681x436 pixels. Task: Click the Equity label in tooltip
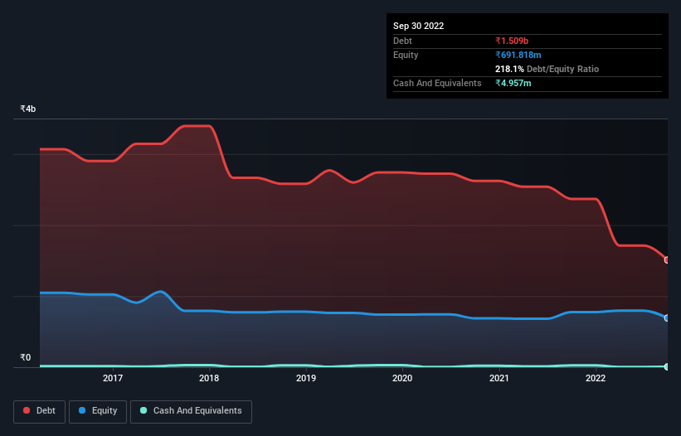pos(406,55)
